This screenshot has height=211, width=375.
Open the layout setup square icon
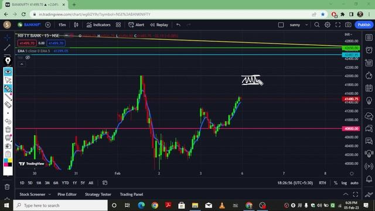(281, 25)
